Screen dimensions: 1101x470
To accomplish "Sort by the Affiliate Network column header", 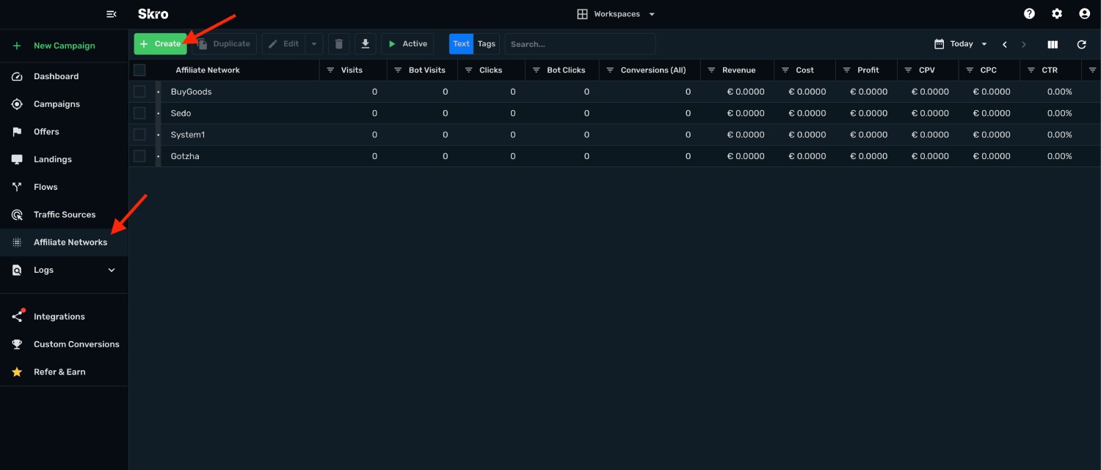I will (x=208, y=70).
